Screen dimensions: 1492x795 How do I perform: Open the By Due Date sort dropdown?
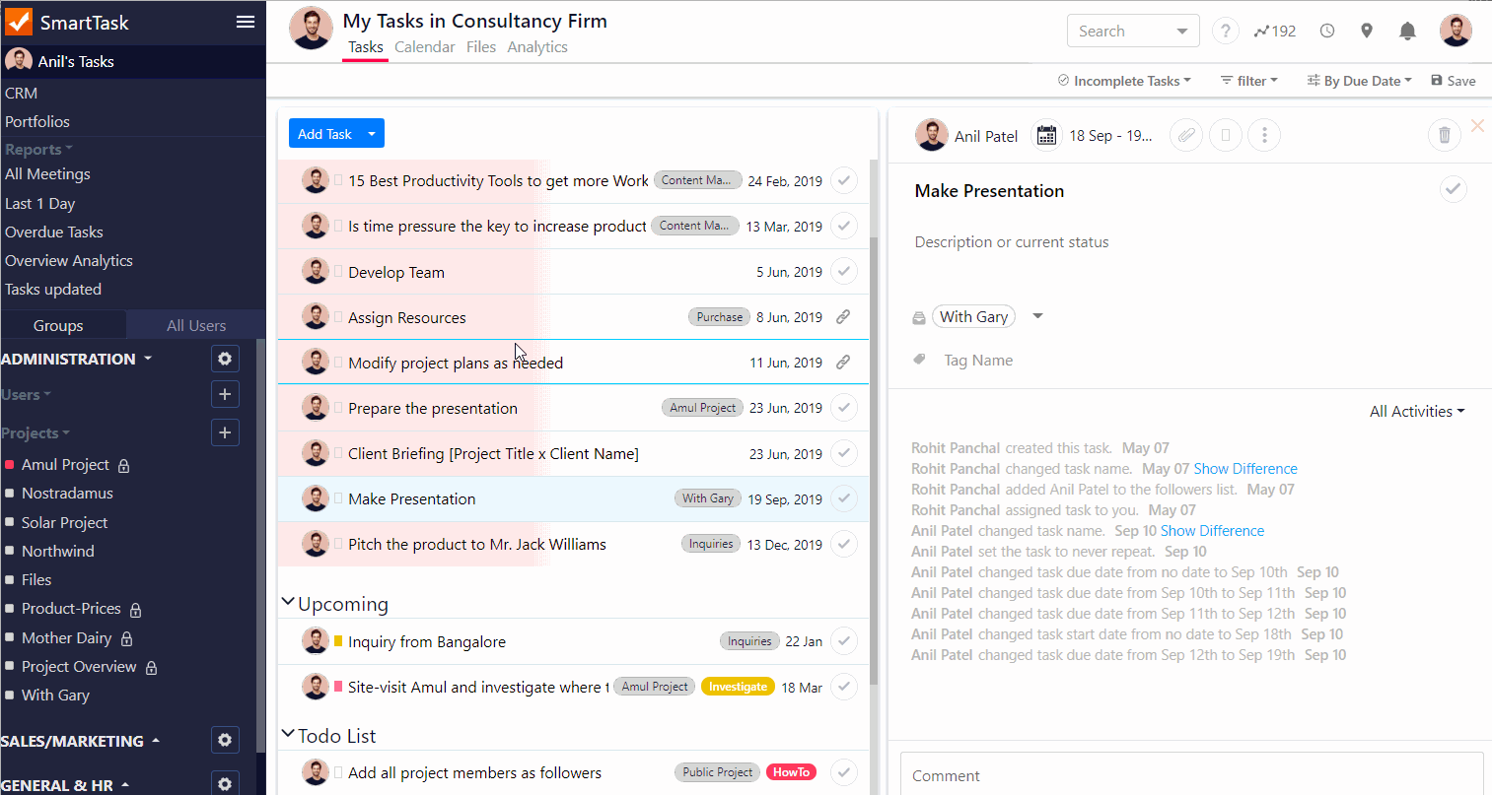tap(1359, 81)
